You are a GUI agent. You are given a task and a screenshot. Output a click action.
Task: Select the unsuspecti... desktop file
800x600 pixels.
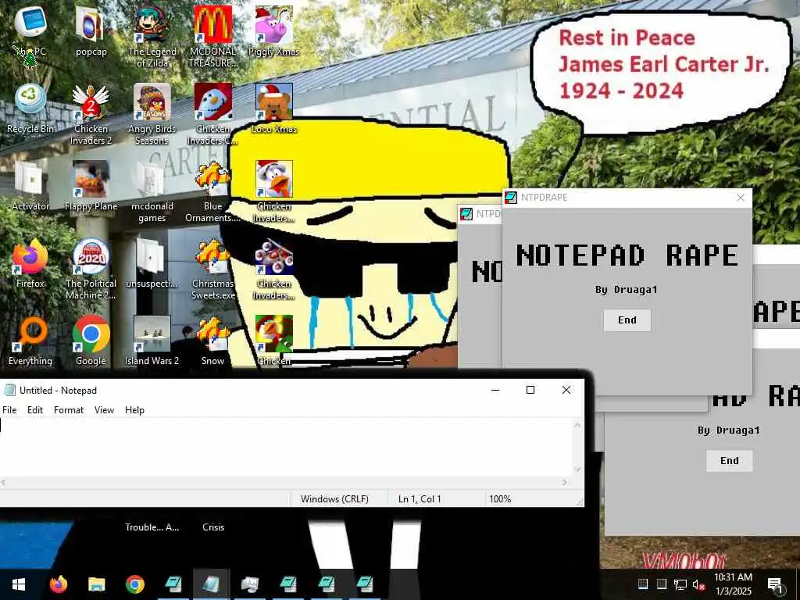tap(152, 263)
